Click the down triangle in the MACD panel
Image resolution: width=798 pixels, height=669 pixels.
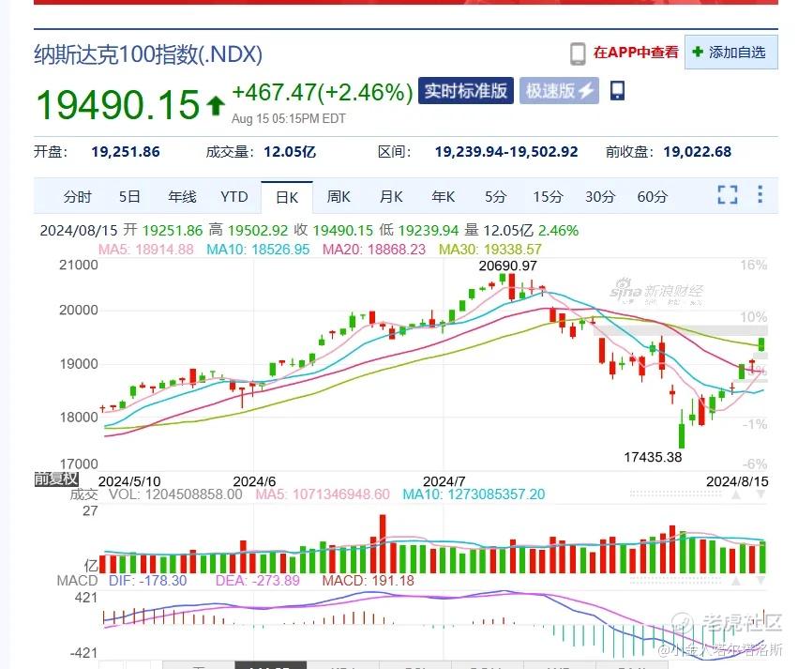point(760,581)
